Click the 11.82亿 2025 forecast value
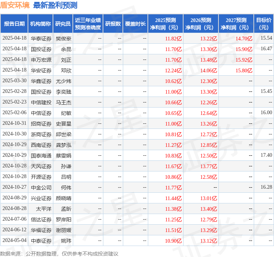 click(x=173, y=39)
